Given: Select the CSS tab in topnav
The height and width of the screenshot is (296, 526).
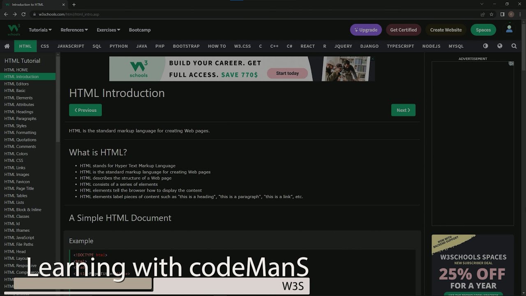Looking at the screenshot, I should point(45,46).
